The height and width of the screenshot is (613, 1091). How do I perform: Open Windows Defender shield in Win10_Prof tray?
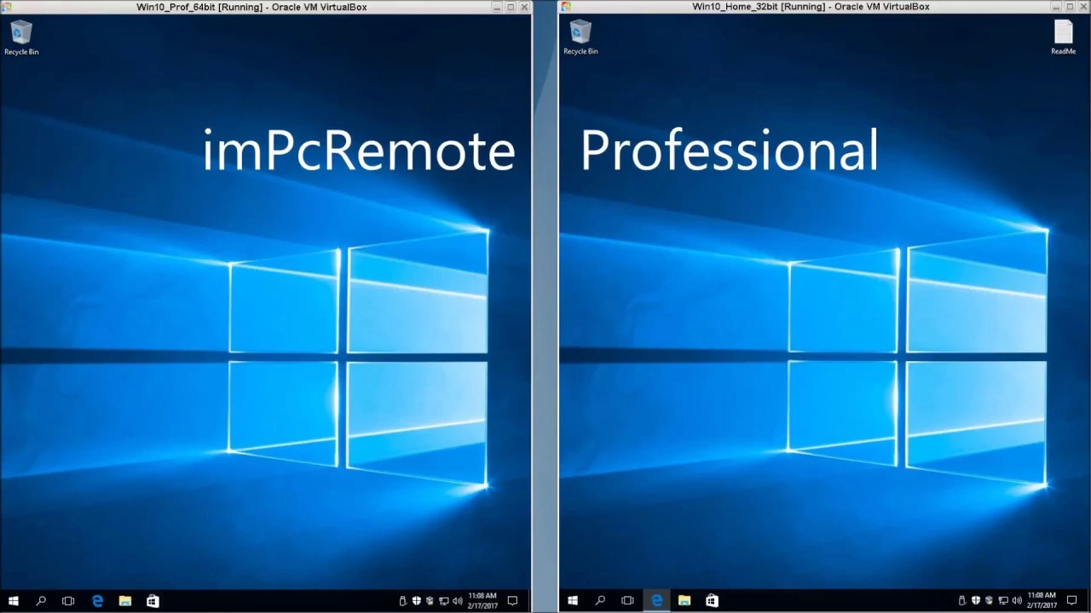point(417,601)
